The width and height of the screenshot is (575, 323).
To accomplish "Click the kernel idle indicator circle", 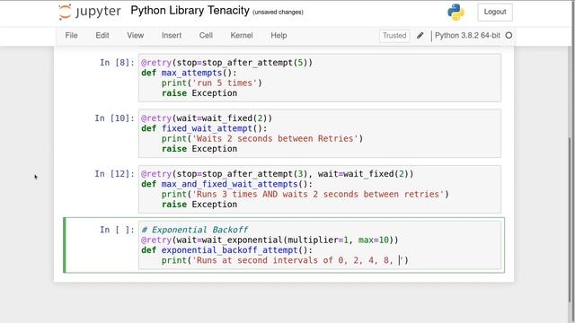I will point(509,36).
